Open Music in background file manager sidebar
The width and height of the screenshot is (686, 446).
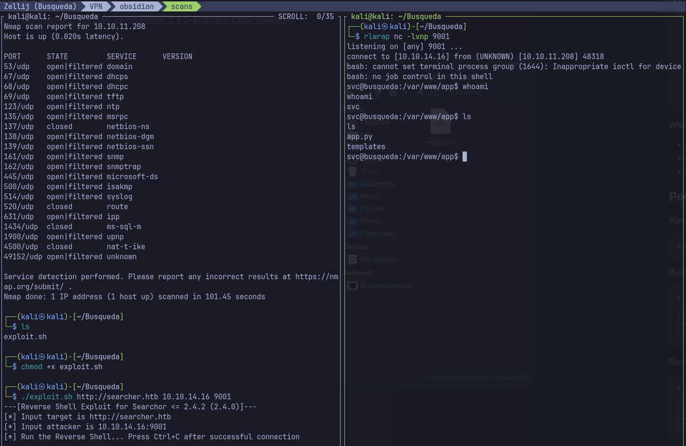coord(369,197)
